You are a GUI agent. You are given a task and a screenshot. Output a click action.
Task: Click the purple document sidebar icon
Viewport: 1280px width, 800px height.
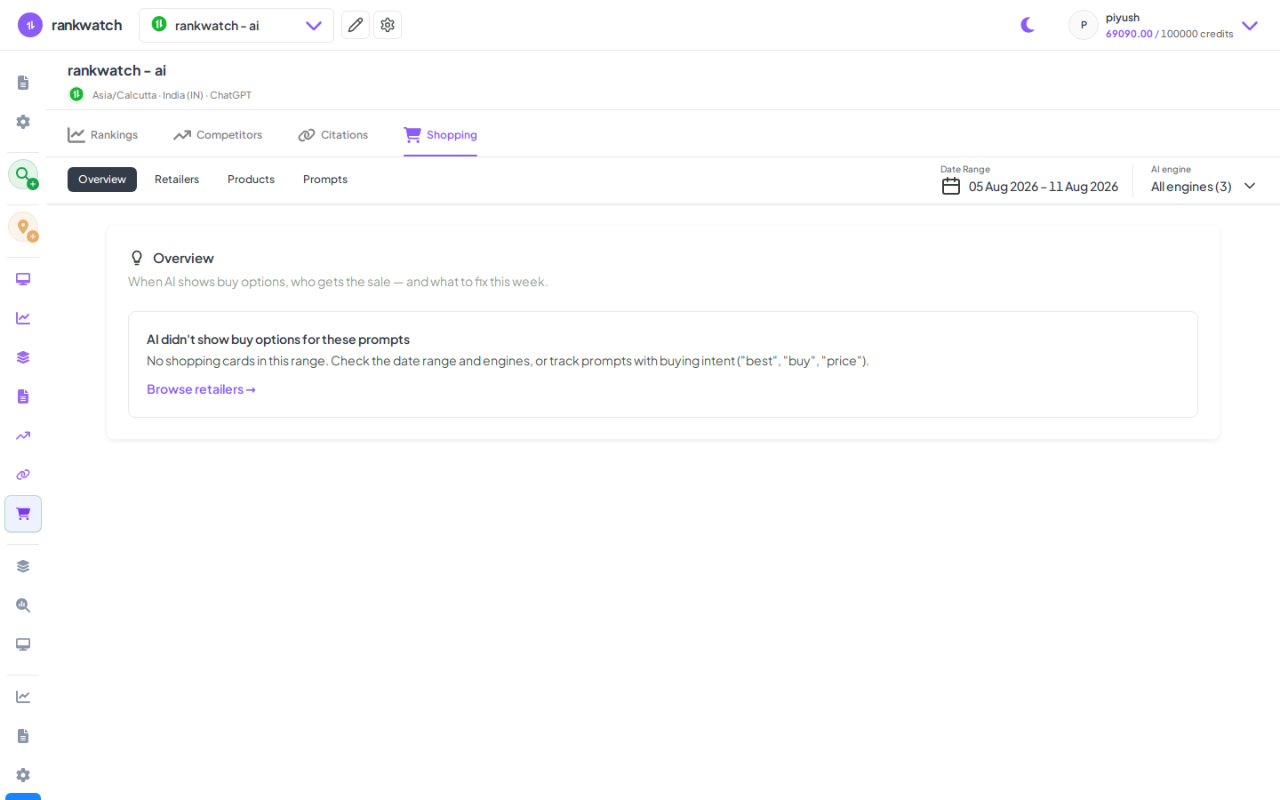[23, 396]
